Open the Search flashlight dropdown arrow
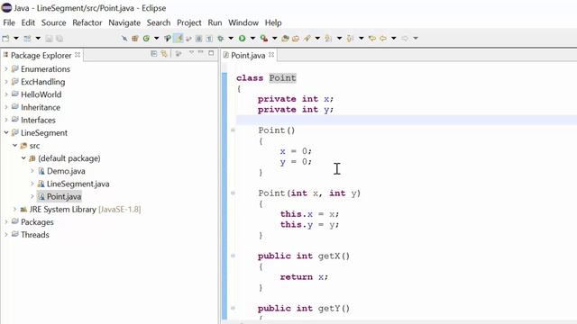The image size is (577, 324). pyautogui.click(x=317, y=38)
